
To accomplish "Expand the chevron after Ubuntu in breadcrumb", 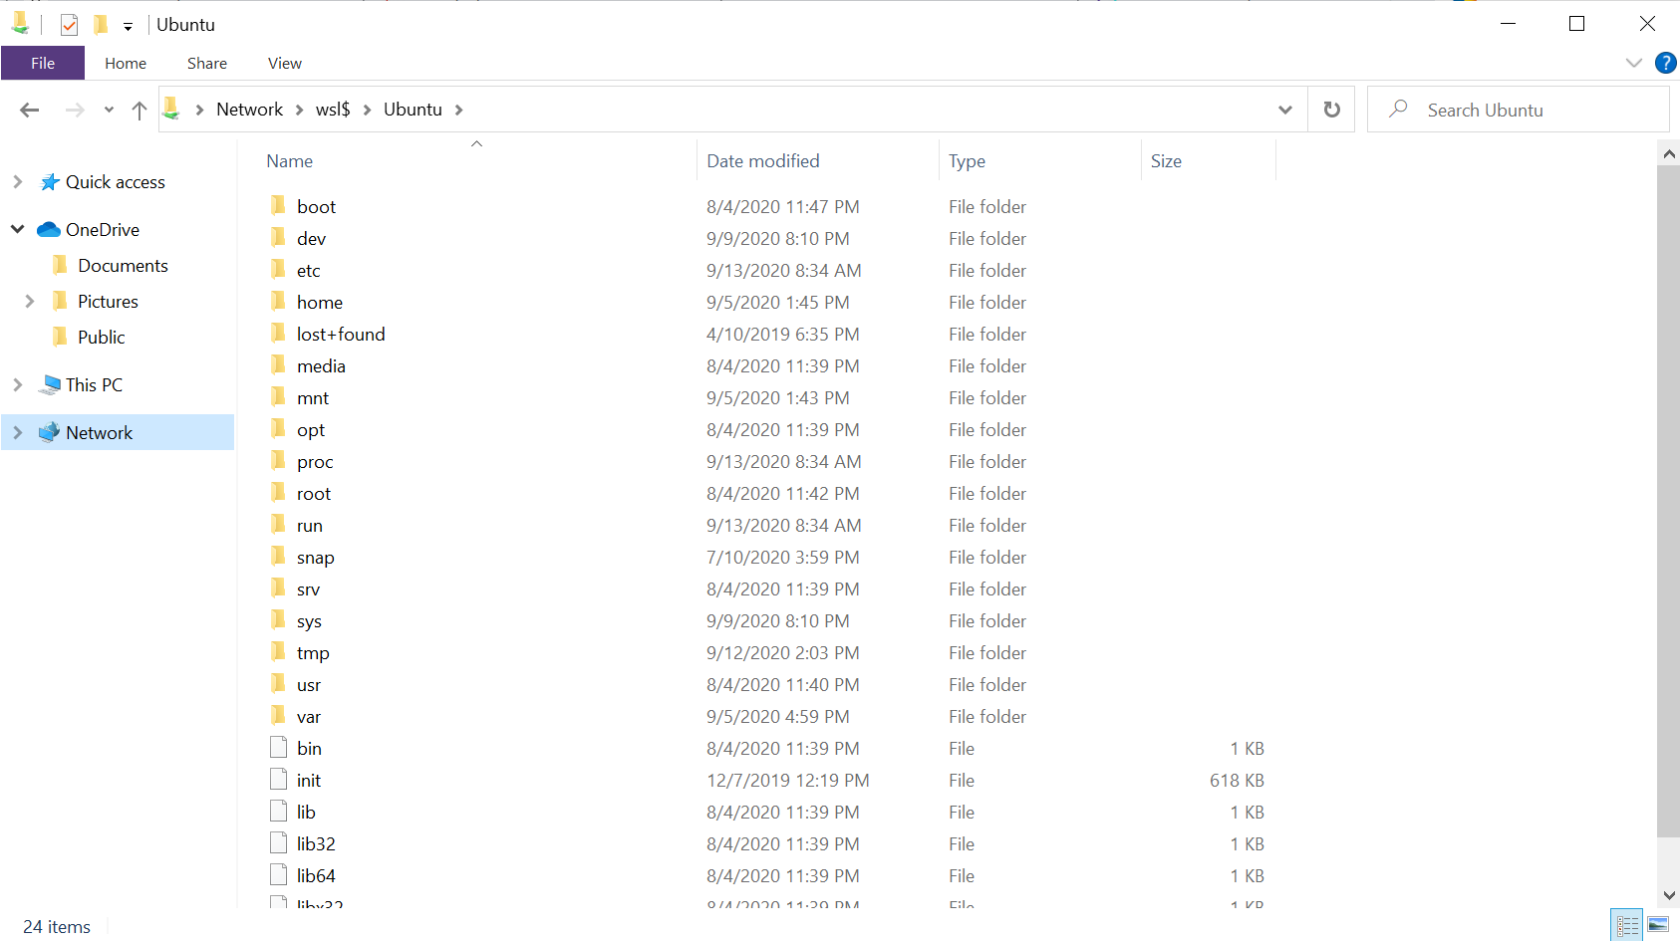I will click(x=459, y=110).
